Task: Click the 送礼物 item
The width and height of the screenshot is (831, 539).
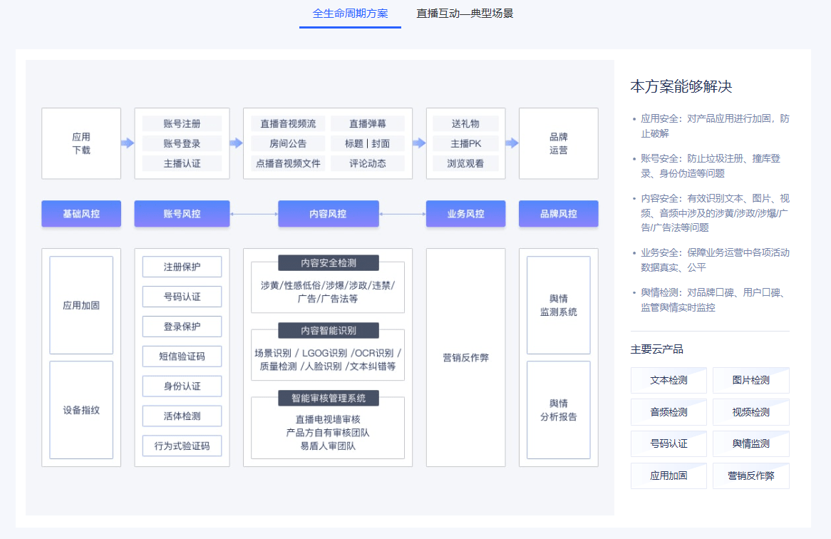Action: point(465,123)
